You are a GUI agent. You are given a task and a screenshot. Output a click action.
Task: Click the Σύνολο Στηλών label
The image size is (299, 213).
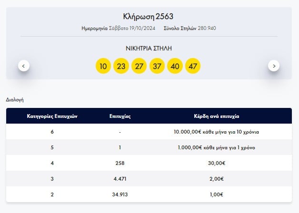pos(180,29)
